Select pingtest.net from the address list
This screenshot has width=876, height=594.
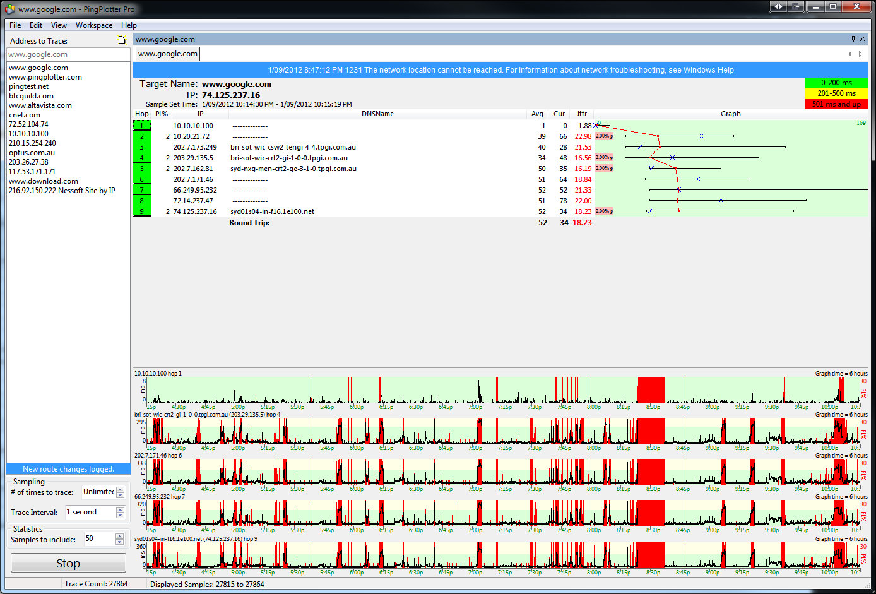tap(29, 86)
